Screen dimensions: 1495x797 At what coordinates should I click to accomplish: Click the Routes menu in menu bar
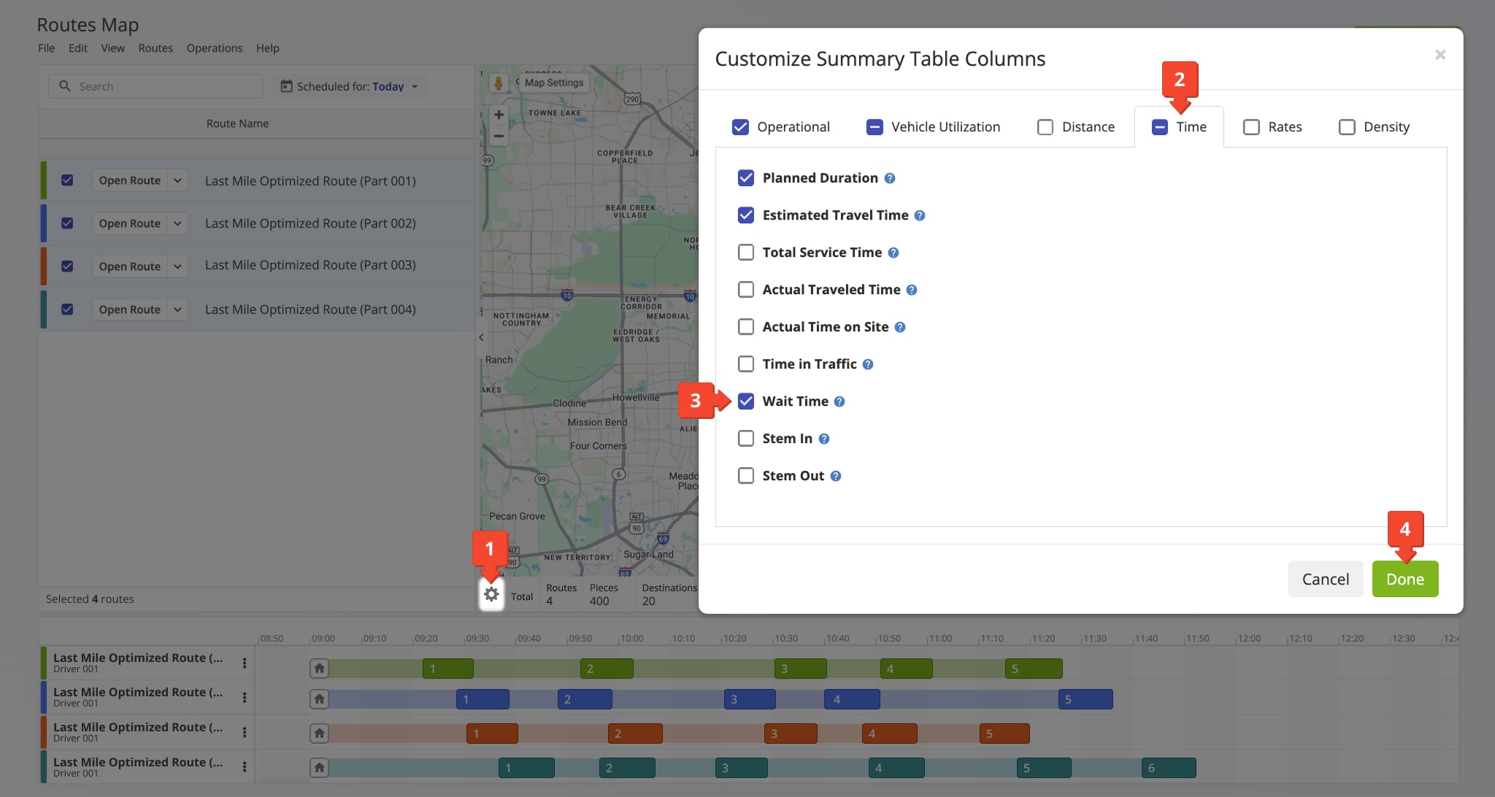point(154,47)
